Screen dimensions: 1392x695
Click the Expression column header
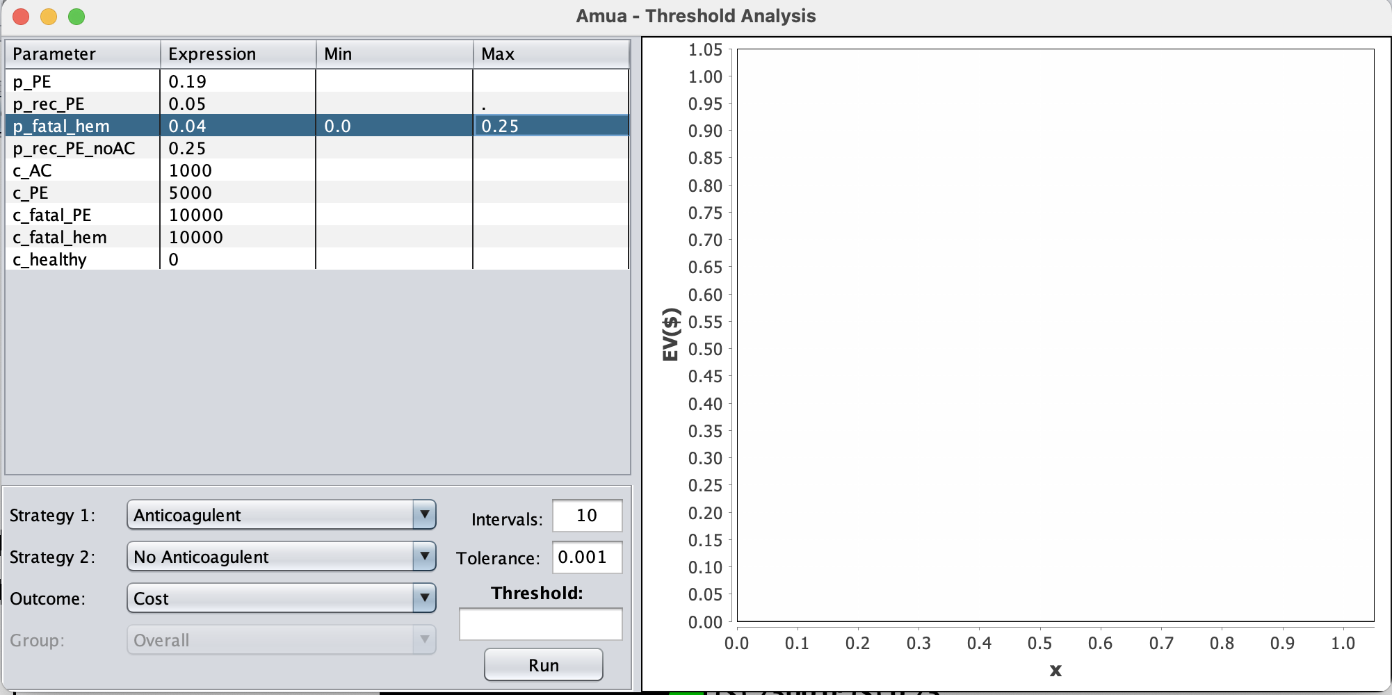pos(238,54)
